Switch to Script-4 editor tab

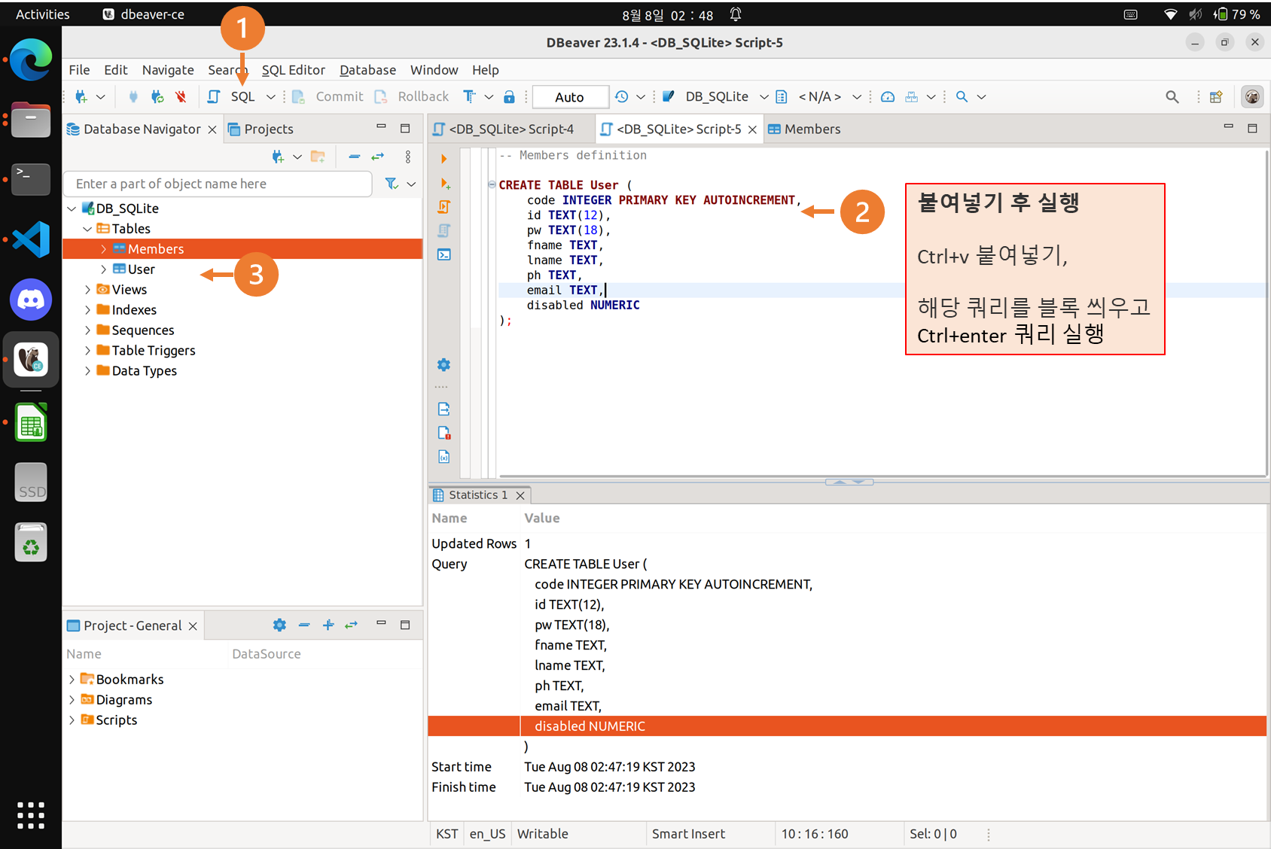511,129
